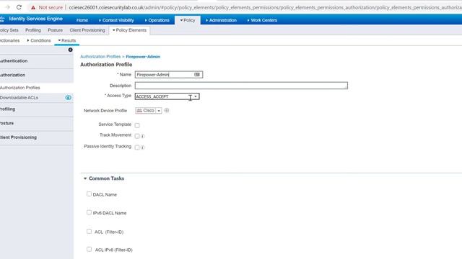Check the ACL IPv6 (Filter-ID) option
The image size is (462, 259).
89,250
